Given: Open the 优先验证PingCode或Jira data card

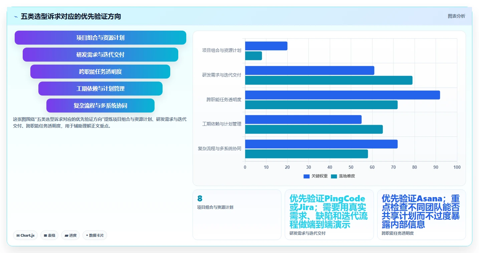Looking at the screenshot, I should pos(329,215).
